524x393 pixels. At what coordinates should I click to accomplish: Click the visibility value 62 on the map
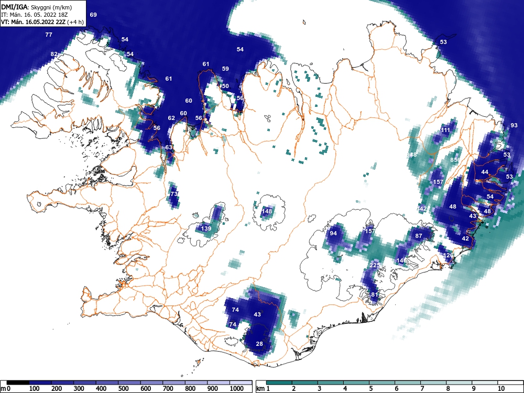coord(171,118)
